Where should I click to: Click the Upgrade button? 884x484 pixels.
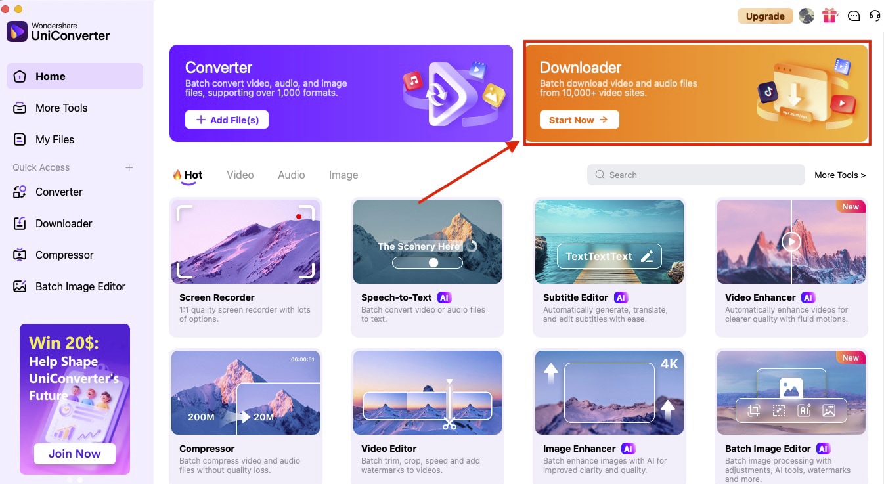pyautogui.click(x=765, y=16)
